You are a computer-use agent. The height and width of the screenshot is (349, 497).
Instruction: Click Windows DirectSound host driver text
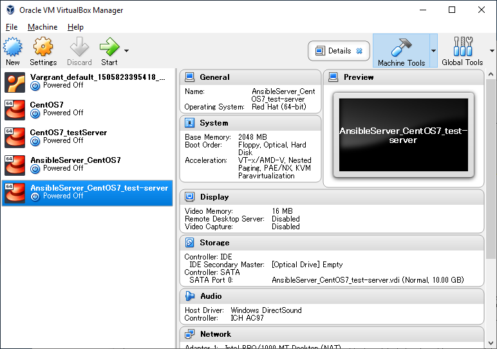267,310
